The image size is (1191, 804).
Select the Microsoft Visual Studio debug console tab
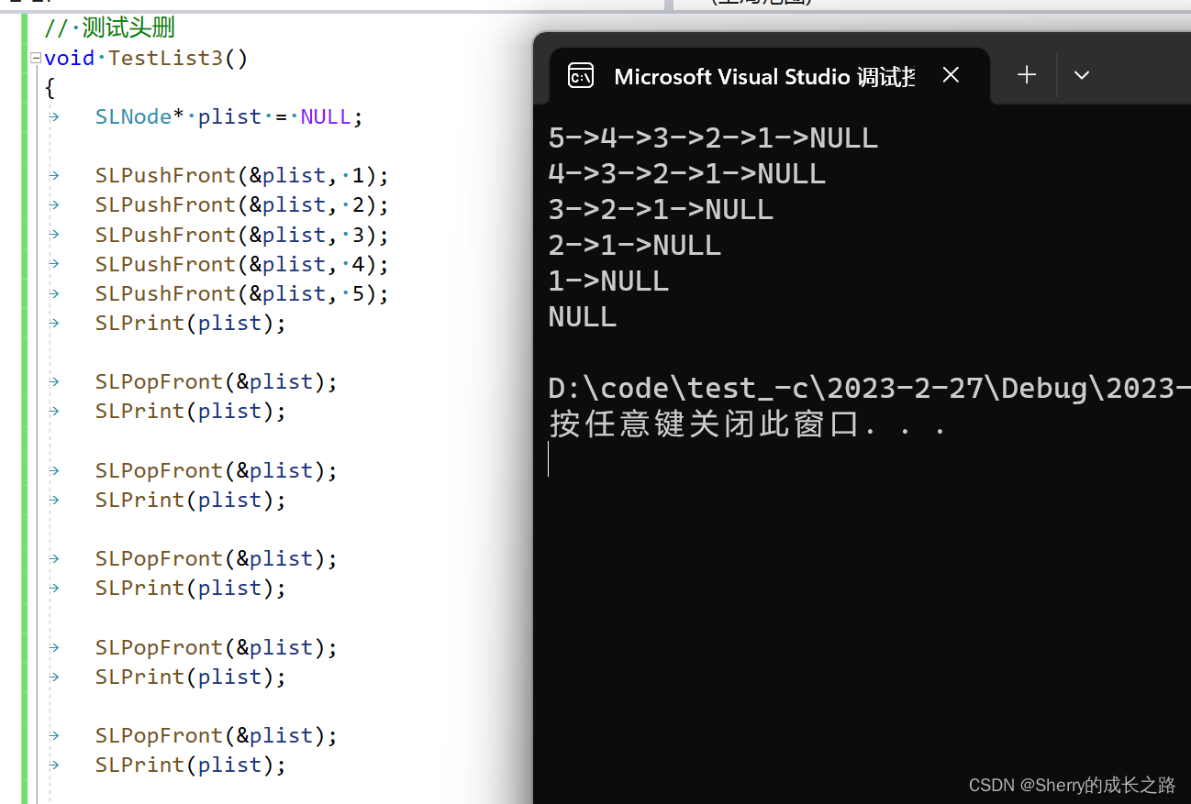click(x=769, y=75)
